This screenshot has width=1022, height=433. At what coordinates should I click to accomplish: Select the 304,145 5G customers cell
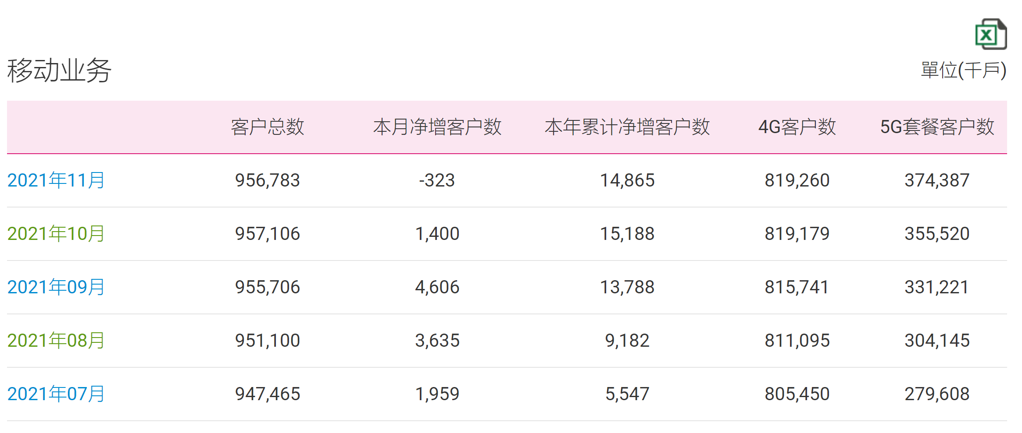(937, 341)
